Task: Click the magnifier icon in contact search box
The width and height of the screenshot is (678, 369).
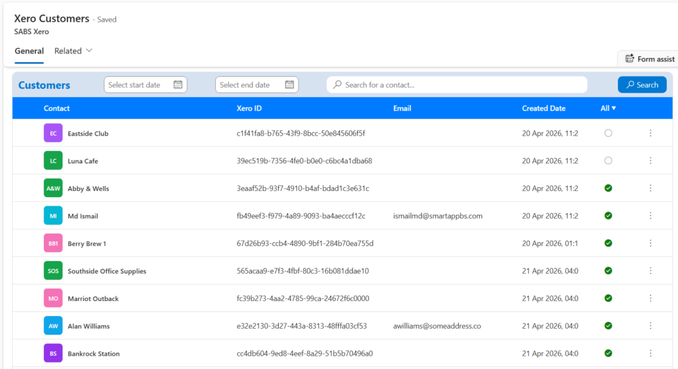Action: tap(337, 85)
